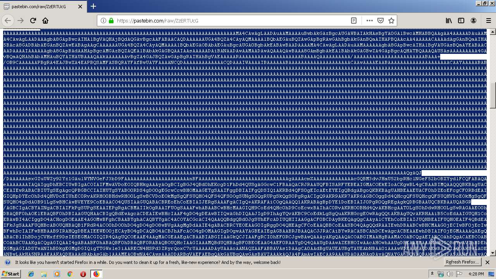The image size is (496, 279).
Task: Toggle the Firefox sidebar panel
Action: click(461, 21)
